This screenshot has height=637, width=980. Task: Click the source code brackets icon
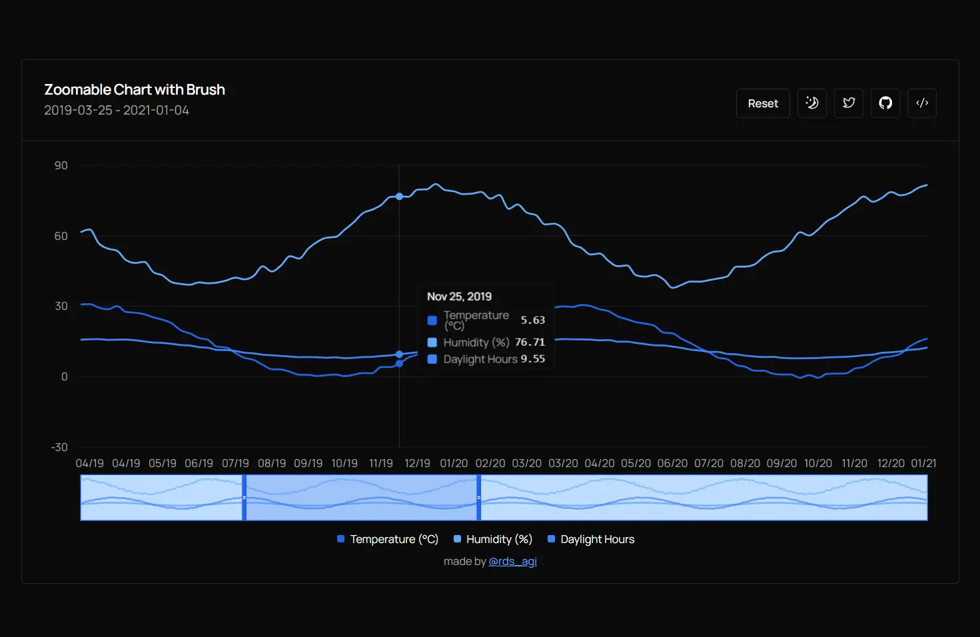click(x=921, y=103)
